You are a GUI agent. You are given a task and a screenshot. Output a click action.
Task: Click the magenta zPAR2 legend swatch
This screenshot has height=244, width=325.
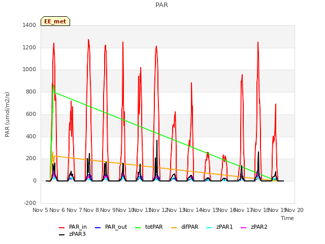(244, 228)
